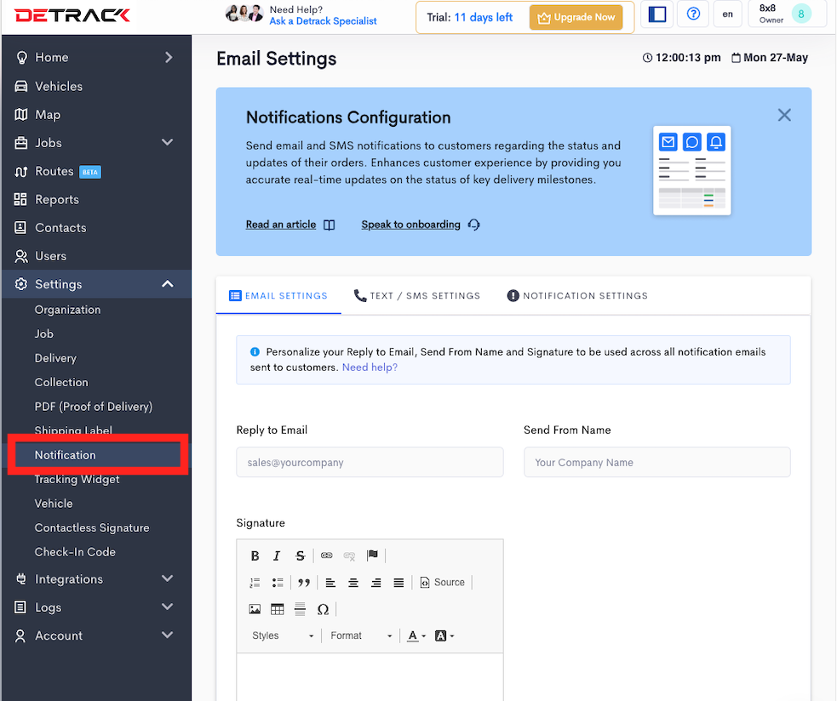The height and width of the screenshot is (701, 837).
Task: Open the sidebar toggle icon near the top right
Action: [656, 14]
